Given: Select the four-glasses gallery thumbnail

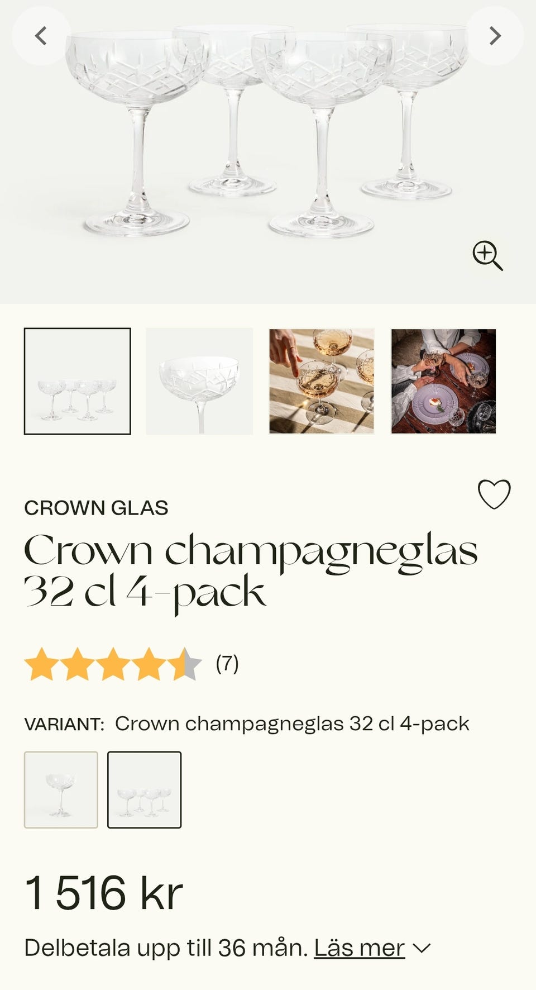Looking at the screenshot, I should point(78,381).
